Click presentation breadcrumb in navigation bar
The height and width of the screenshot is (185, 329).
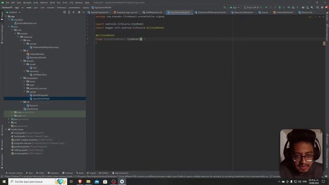(74, 7)
